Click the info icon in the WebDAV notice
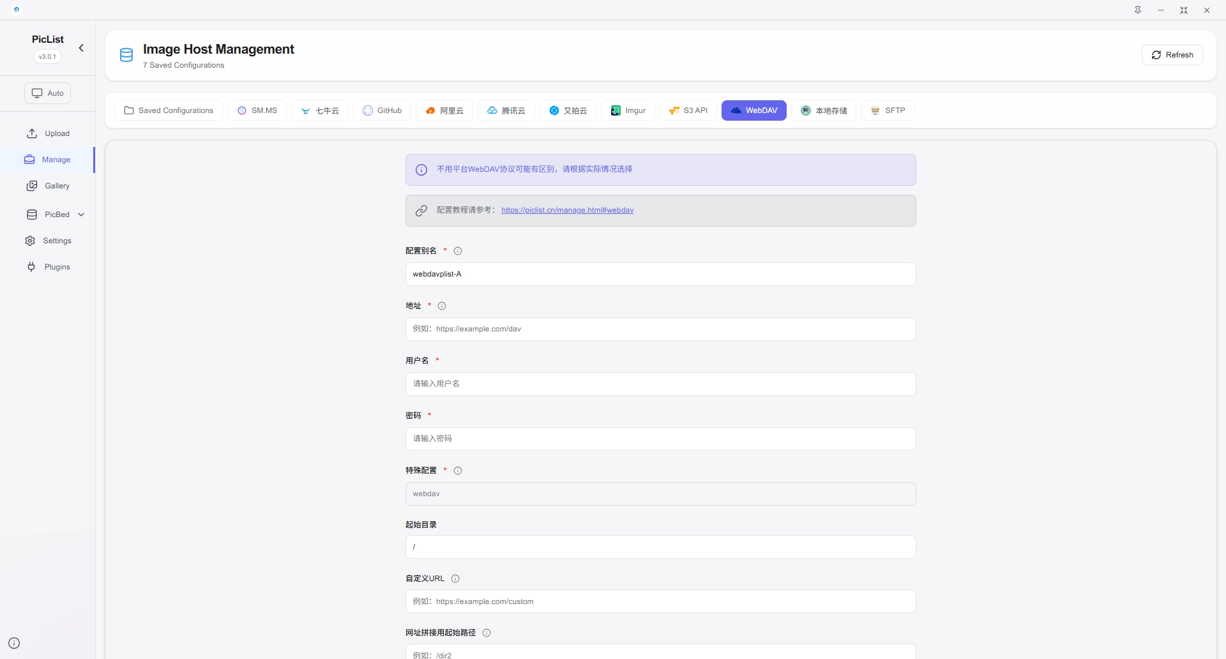The width and height of the screenshot is (1226, 659). (421, 170)
